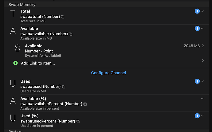212x132 pixels.
Task: Open the Configure Channel link
Action: point(108,73)
